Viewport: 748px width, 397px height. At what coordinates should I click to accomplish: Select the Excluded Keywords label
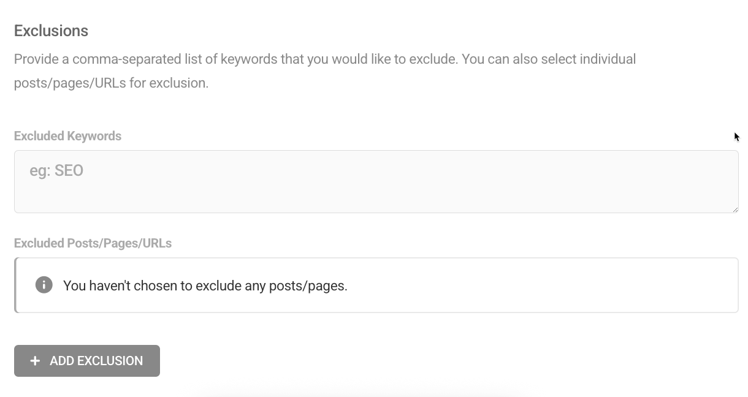click(67, 135)
